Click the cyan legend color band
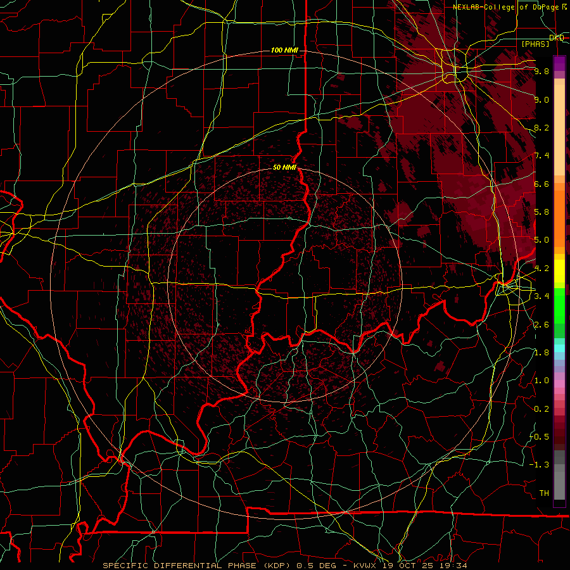570x570 pixels. click(x=559, y=348)
